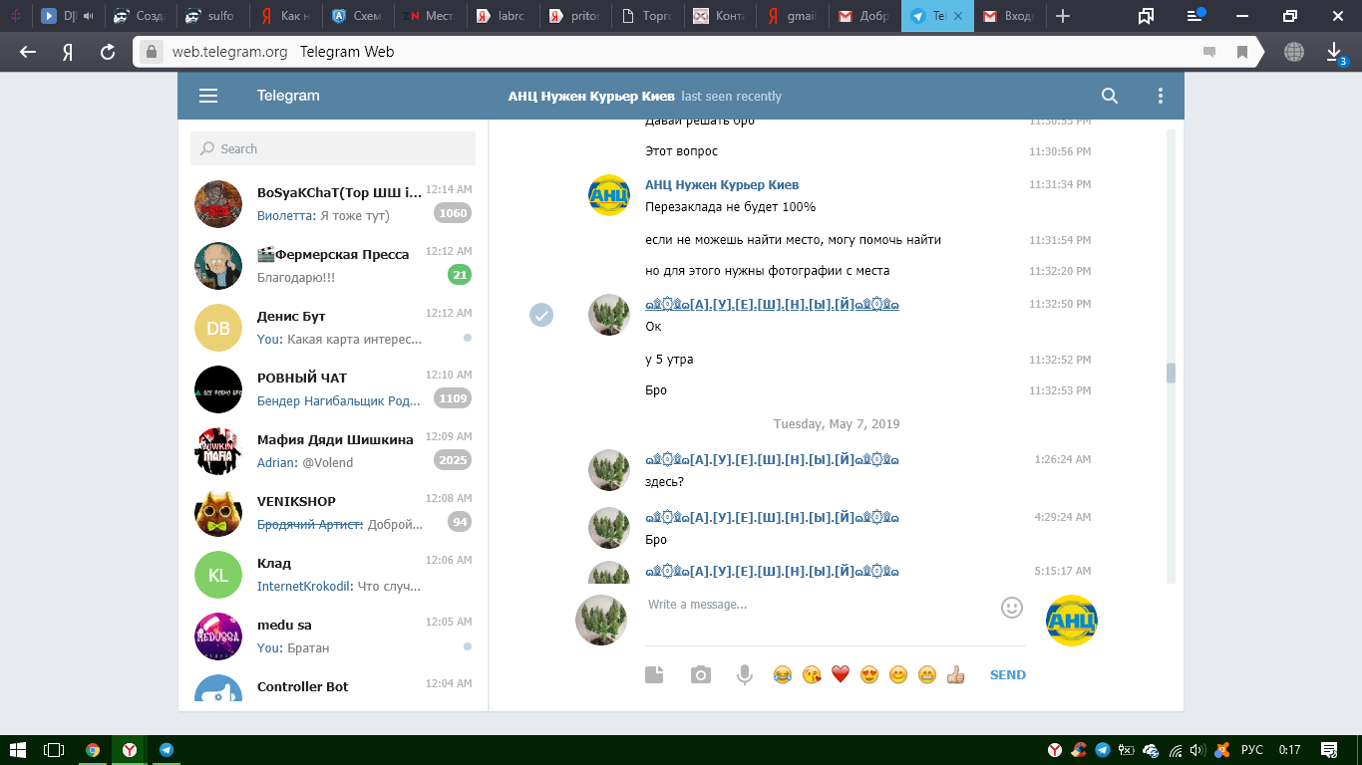Insert the thumbs-up emoji
1362x765 pixels.
point(956,674)
